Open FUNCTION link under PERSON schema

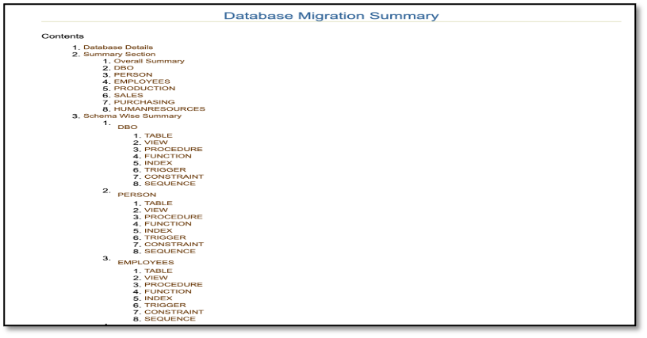point(168,224)
